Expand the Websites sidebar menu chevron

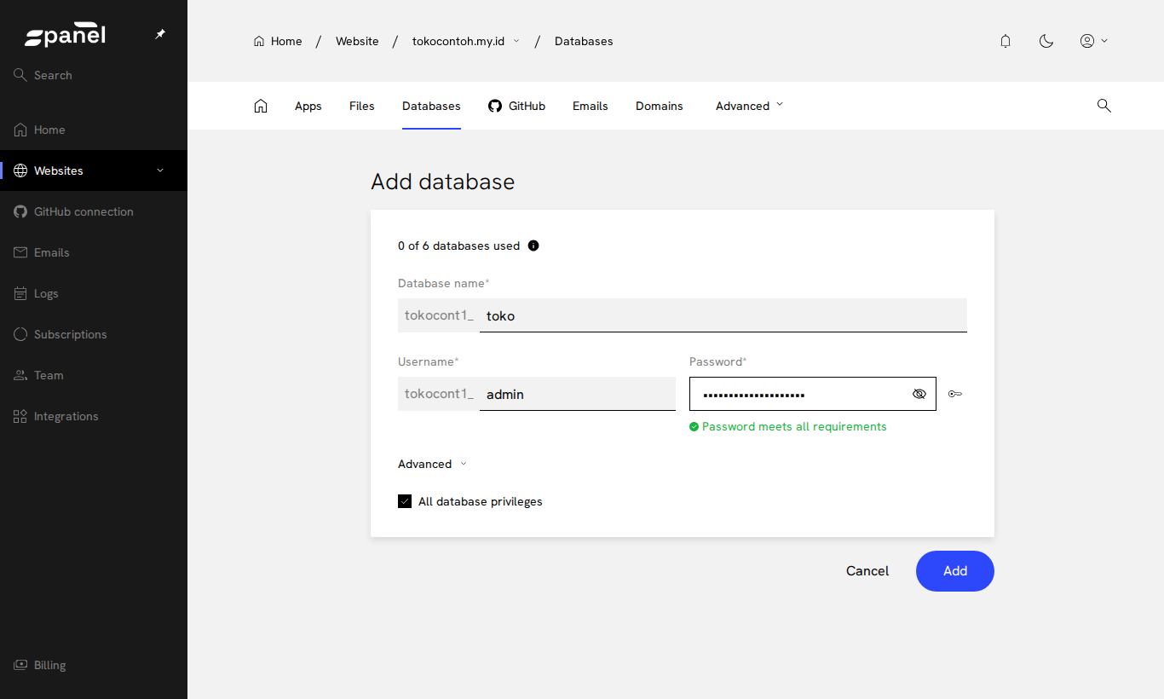[x=160, y=170]
